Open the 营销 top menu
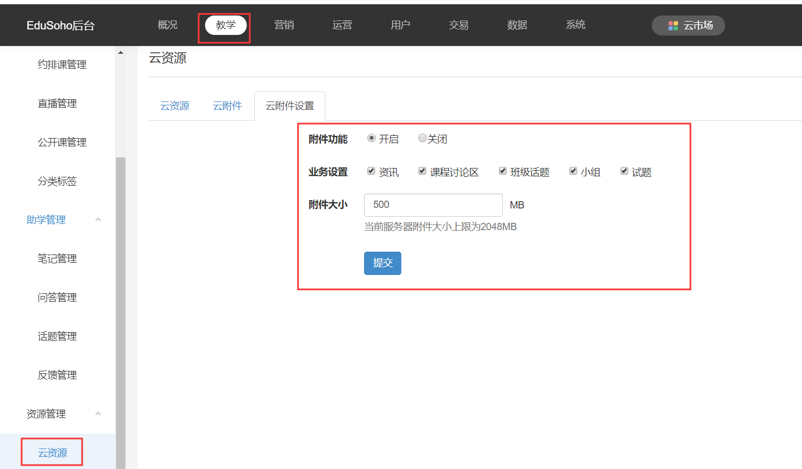The width and height of the screenshot is (802, 469). pos(284,25)
